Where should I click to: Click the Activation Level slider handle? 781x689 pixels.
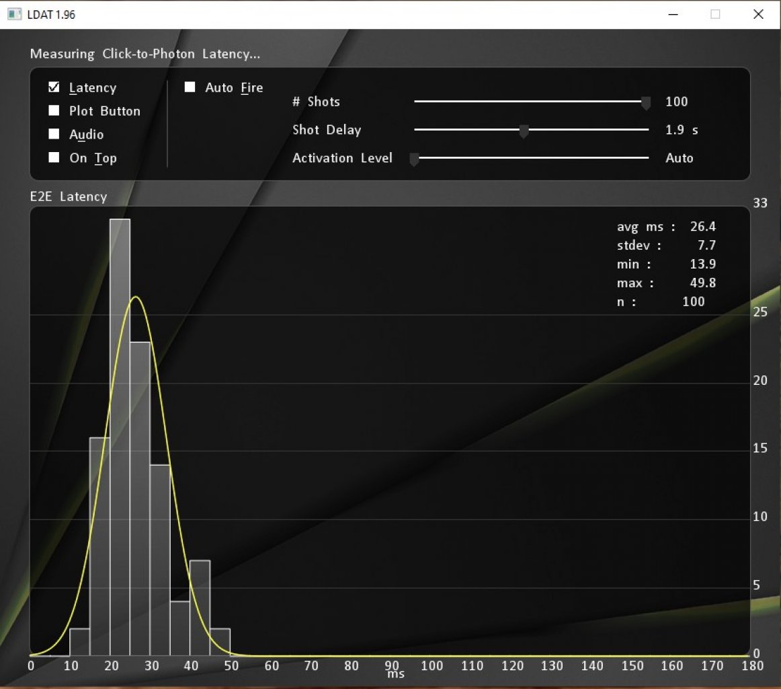(414, 159)
